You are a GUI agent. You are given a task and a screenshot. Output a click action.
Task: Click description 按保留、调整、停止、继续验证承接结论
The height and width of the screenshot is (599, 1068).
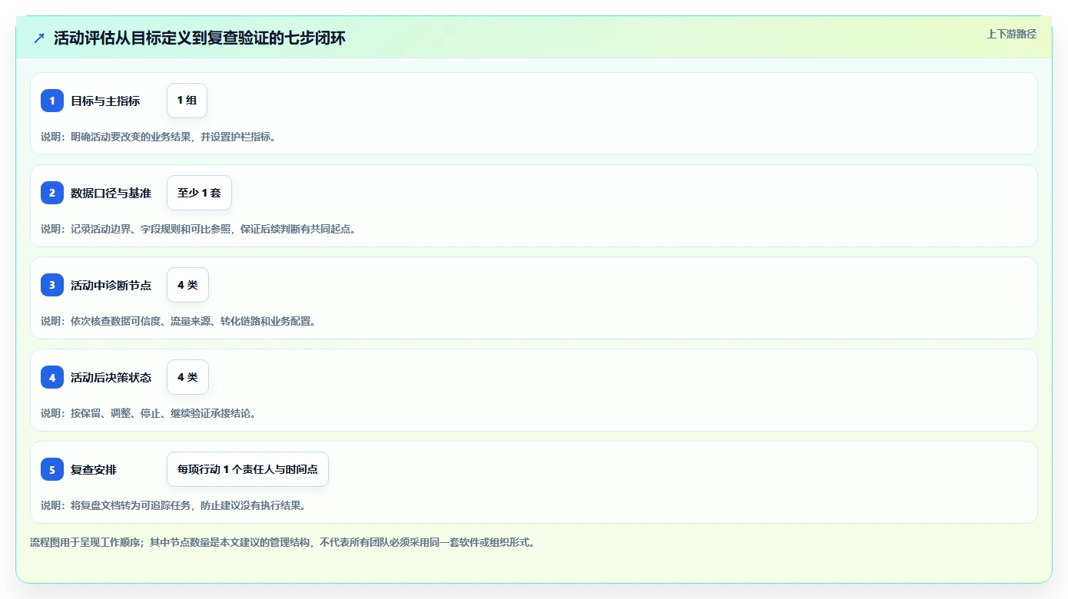(148, 413)
